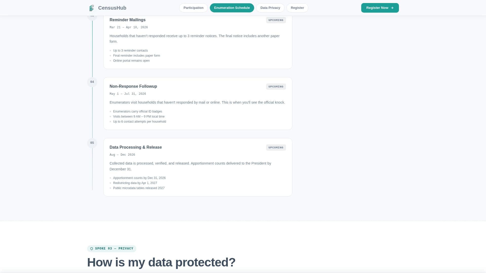Click the CensusHub brand name
This screenshot has height=273, width=486.
[x=112, y=8]
